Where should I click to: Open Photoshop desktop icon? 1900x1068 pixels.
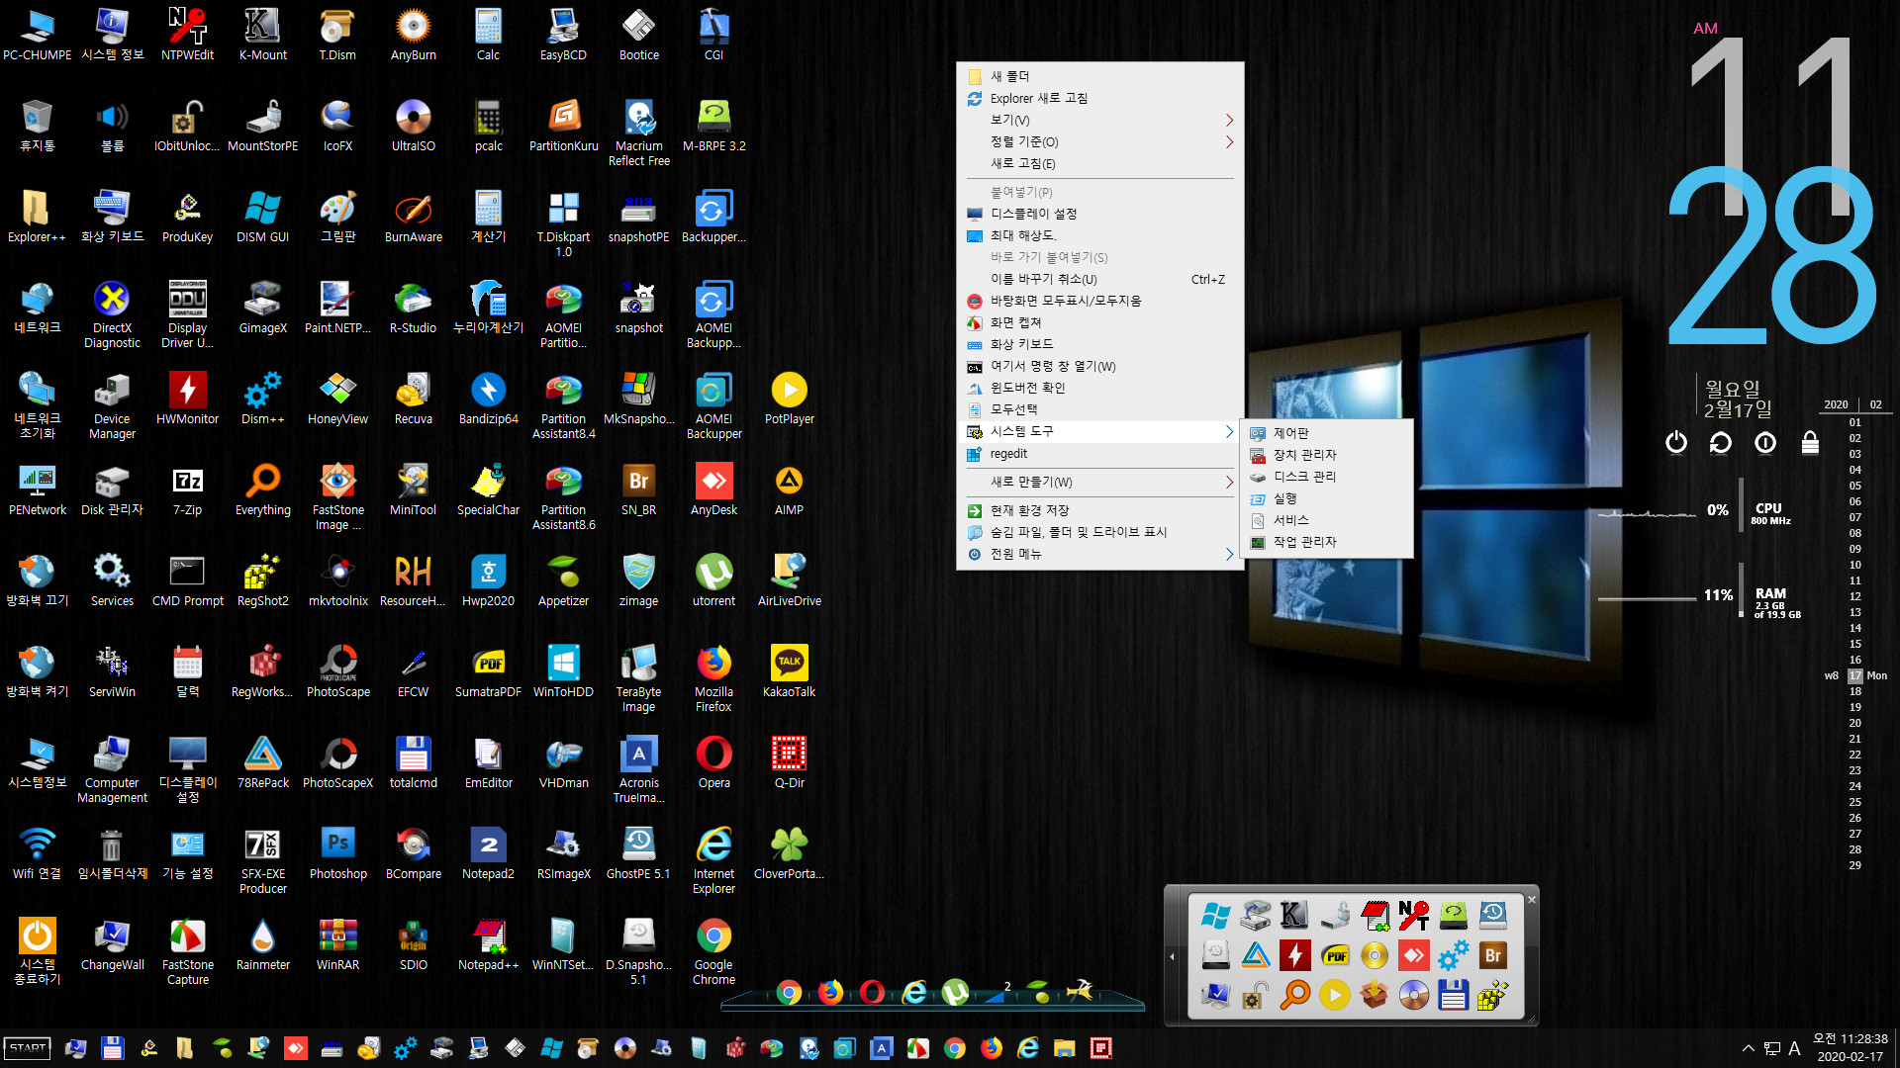[337, 853]
